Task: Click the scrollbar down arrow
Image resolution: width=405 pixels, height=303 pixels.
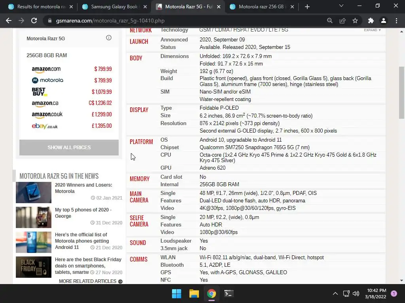Action: (401, 281)
